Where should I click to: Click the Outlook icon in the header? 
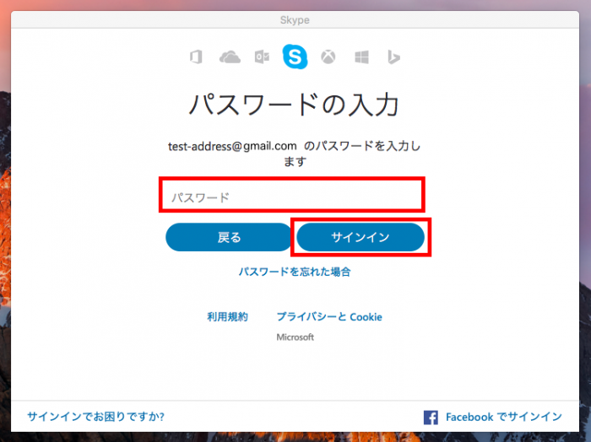262,57
